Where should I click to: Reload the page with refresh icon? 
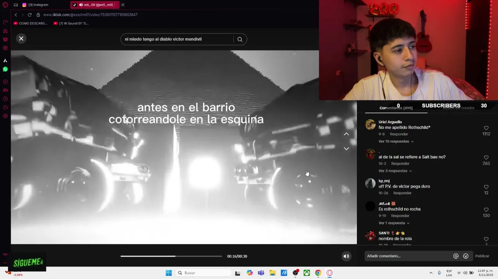click(29, 15)
